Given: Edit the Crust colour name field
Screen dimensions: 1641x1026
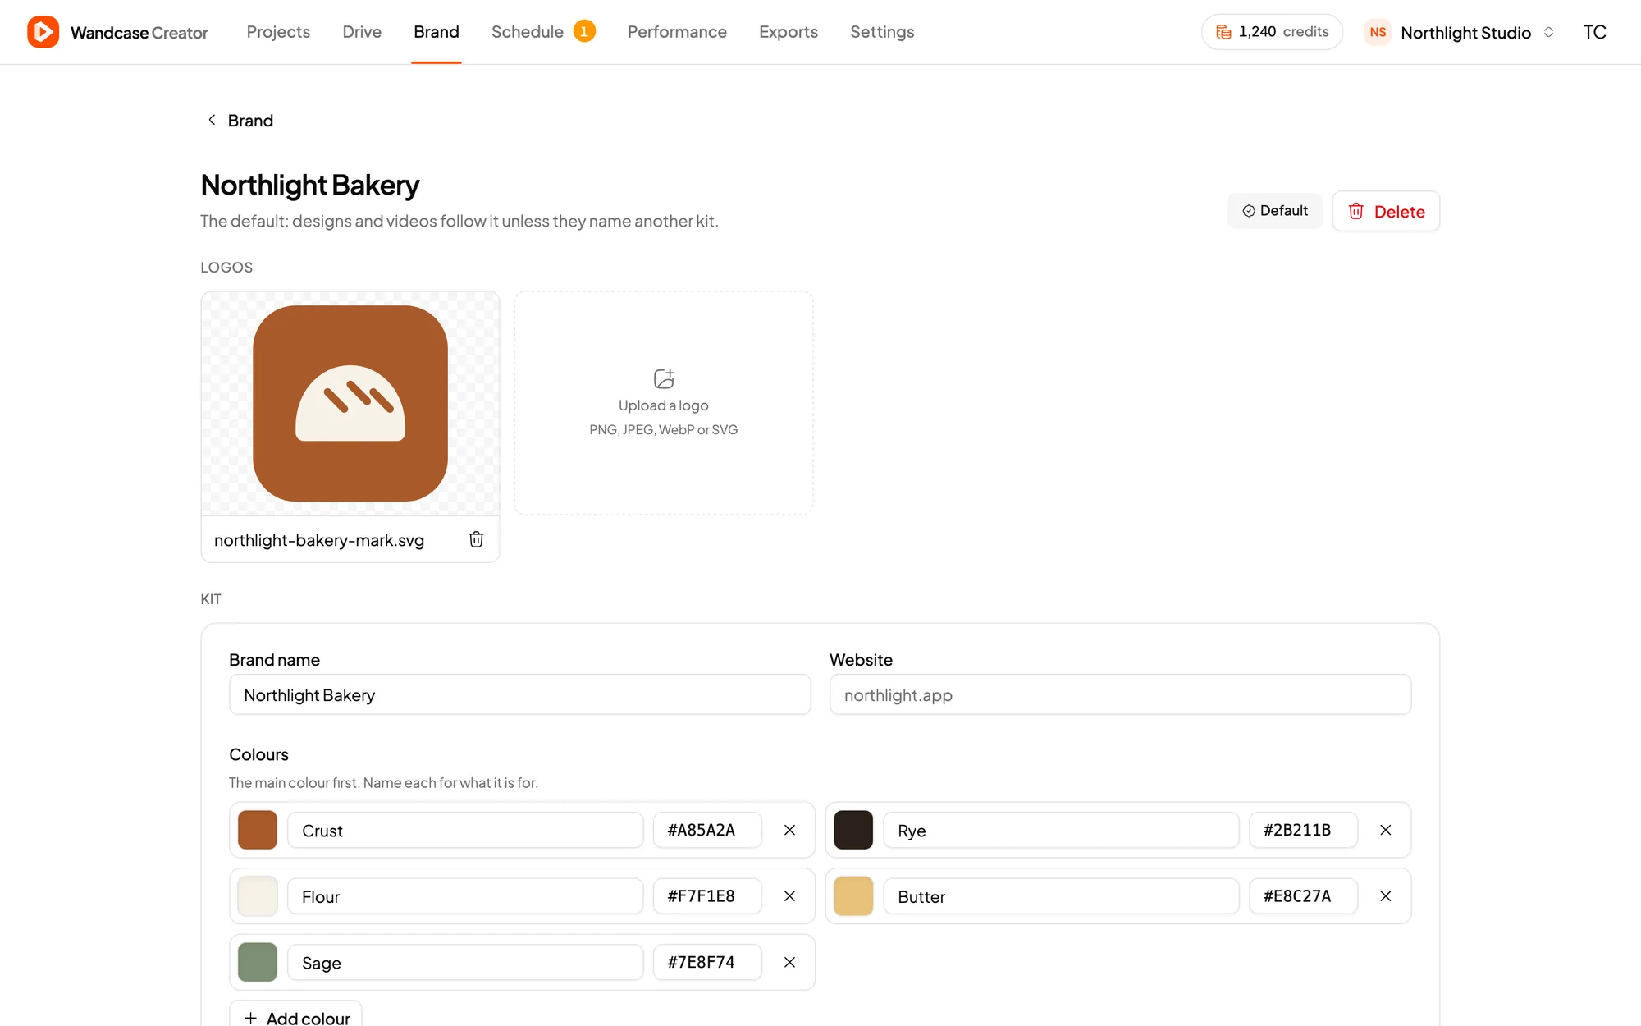Looking at the screenshot, I should coord(465,830).
